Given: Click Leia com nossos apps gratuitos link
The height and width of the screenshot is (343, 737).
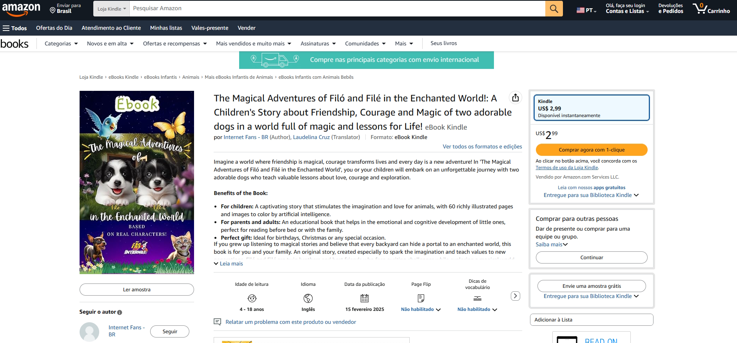Looking at the screenshot, I should click(x=592, y=188).
